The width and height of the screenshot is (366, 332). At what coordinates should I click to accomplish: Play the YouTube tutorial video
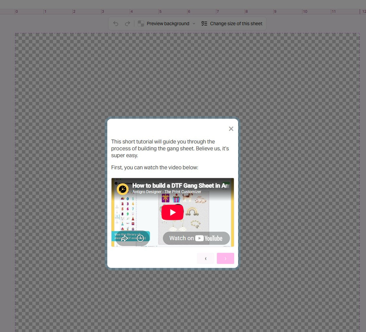click(x=172, y=212)
